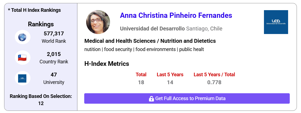Click the Ranking Based On Selection label
This screenshot has width=301, height=113.
coord(41,96)
